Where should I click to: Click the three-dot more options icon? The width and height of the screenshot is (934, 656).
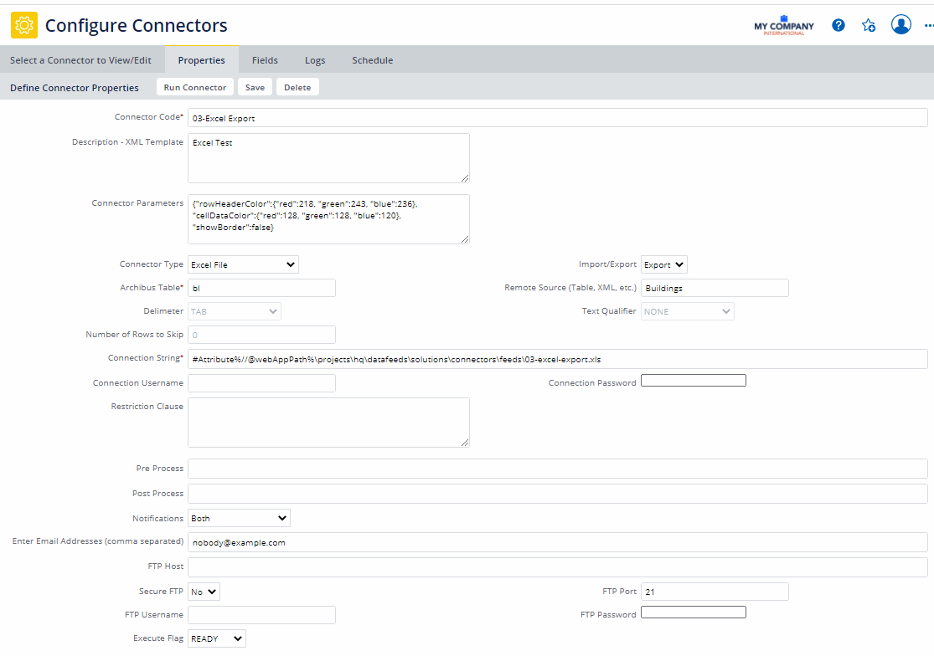click(x=926, y=25)
